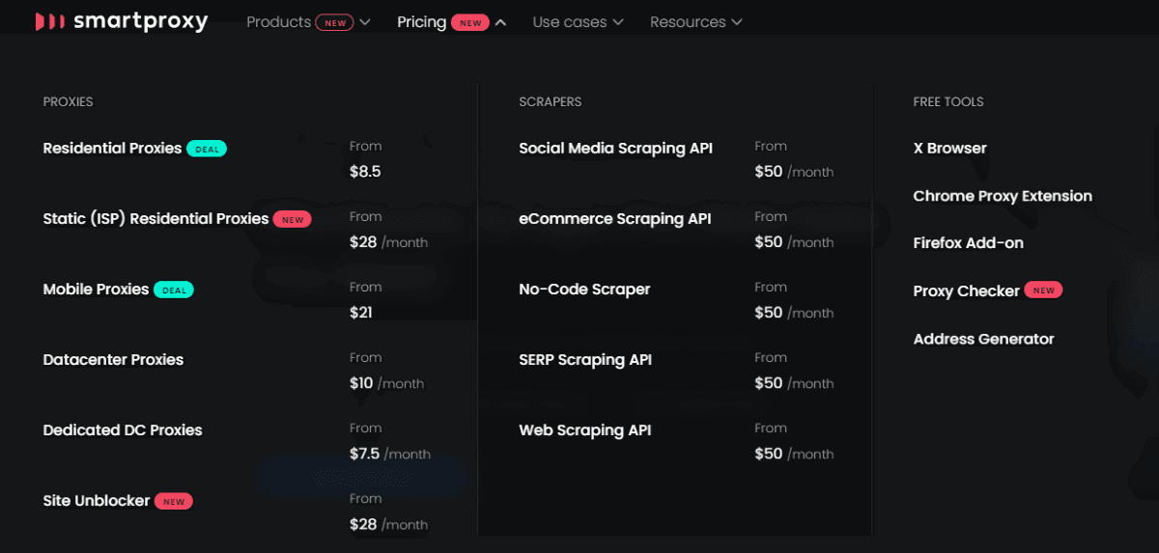Image resolution: width=1159 pixels, height=553 pixels.
Task: Open the Resources menu
Action: pyautogui.click(x=688, y=22)
